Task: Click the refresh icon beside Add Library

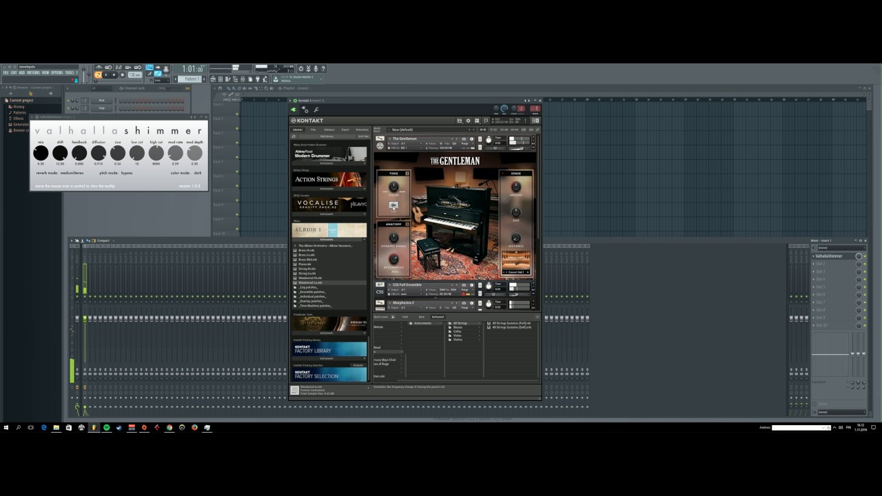Action: tap(294, 136)
